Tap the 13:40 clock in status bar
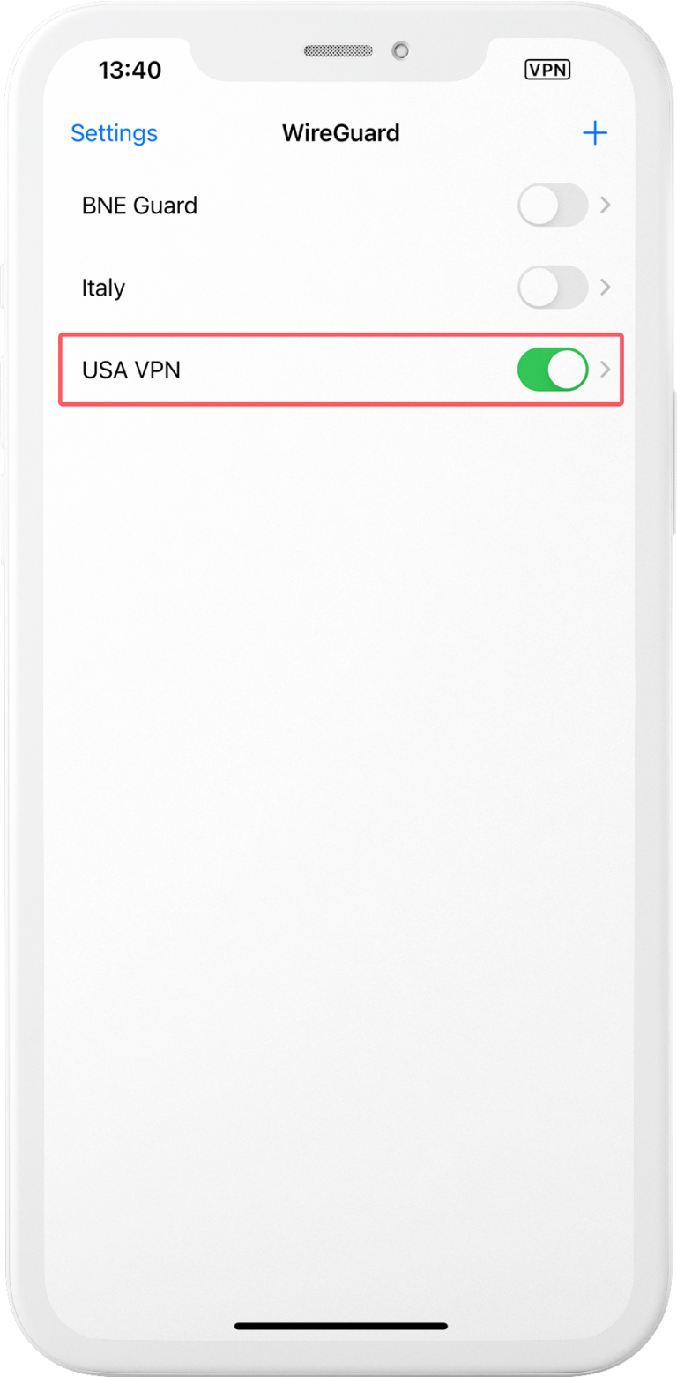The height and width of the screenshot is (1377, 677). click(x=130, y=71)
